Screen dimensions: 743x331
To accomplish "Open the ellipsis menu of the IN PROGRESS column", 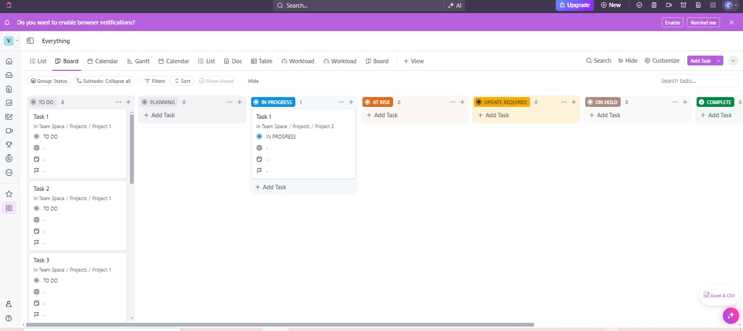I will pos(341,102).
